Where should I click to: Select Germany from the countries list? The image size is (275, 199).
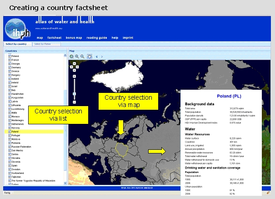coord(17,67)
